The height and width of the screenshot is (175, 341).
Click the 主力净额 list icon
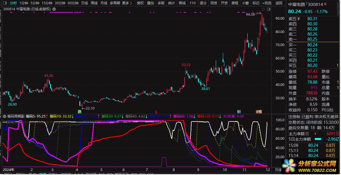pyautogui.click(x=307, y=133)
